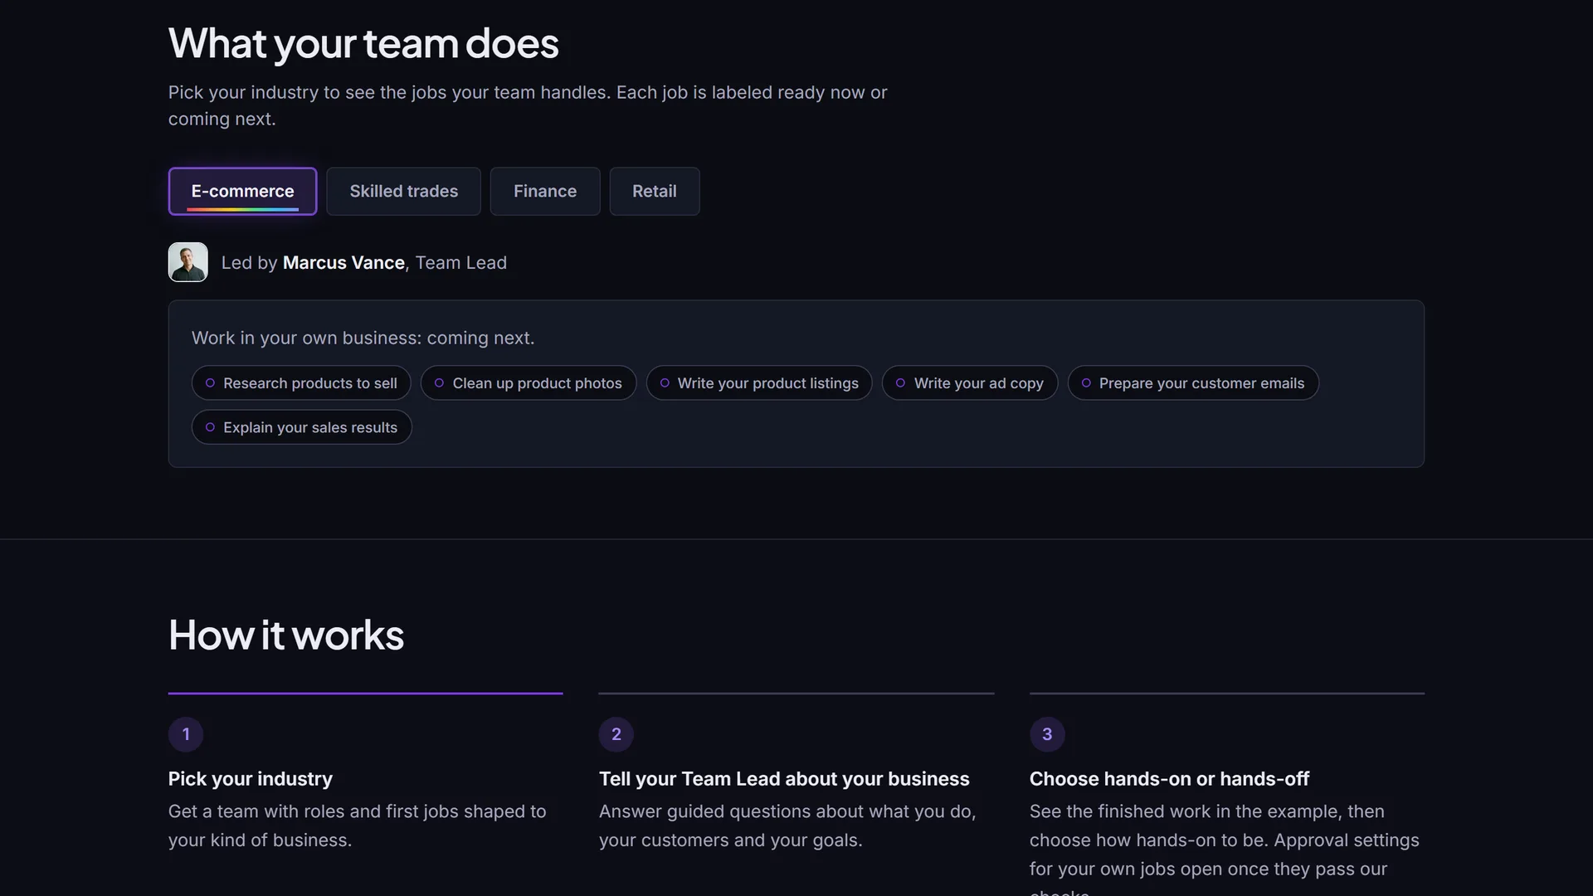The image size is (1593, 896).
Task: Switch to the Skilled trades tab
Action: pyautogui.click(x=403, y=191)
